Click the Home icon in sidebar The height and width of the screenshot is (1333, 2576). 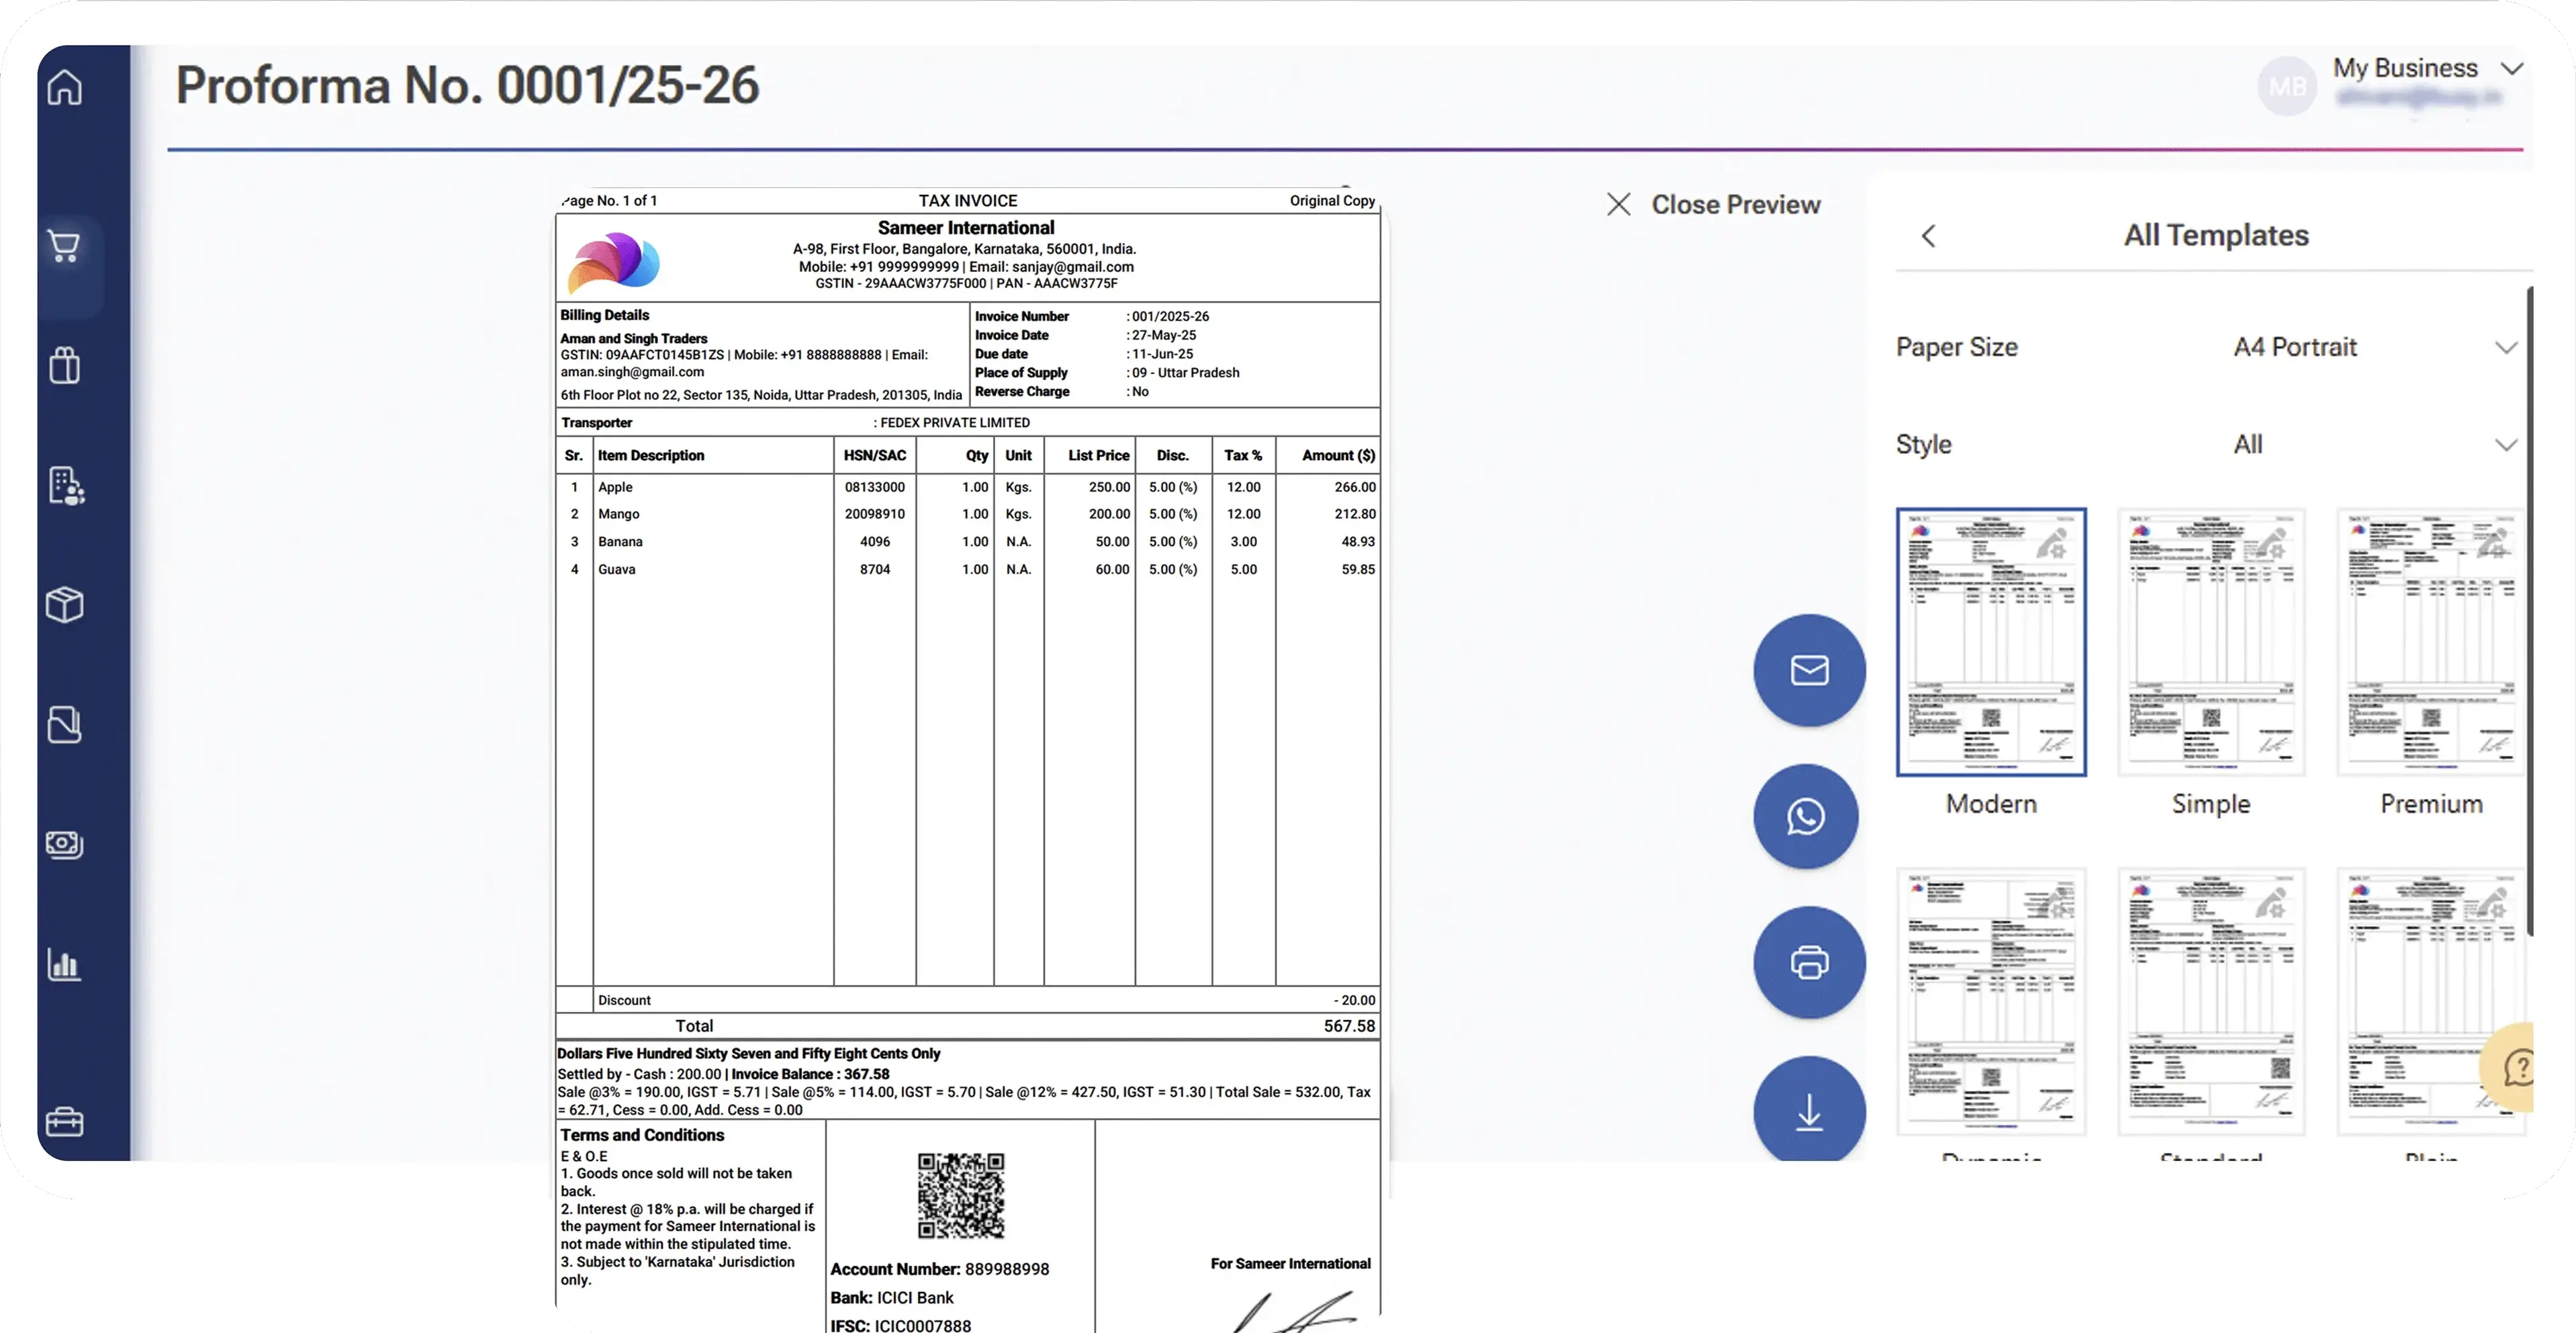click(x=65, y=87)
